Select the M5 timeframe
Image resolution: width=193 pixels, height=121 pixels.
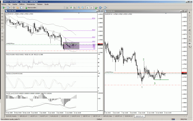(x=2, y=17)
